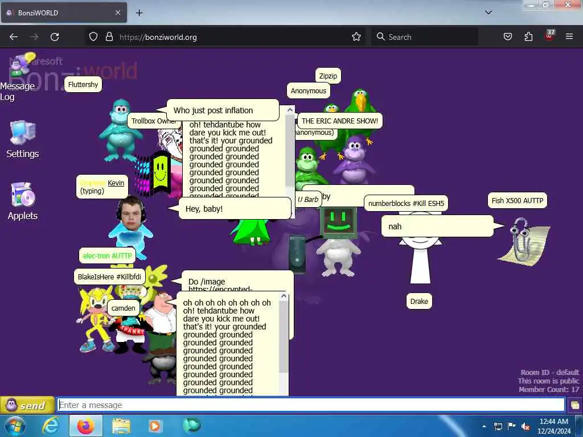The height and width of the screenshot is (437, 583).
Task: Click the 'nah' speech bubble
Action: pyautogui.click(x=437, y=226)
